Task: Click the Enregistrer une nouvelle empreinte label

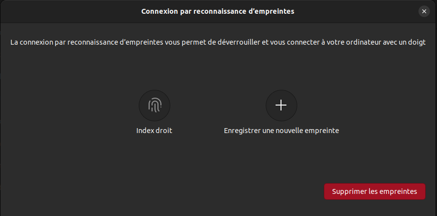Action: click(281, 131)
